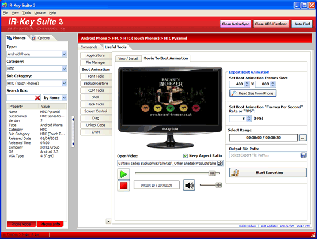
Task: Open the Update menu
Action: click(40, 13)
